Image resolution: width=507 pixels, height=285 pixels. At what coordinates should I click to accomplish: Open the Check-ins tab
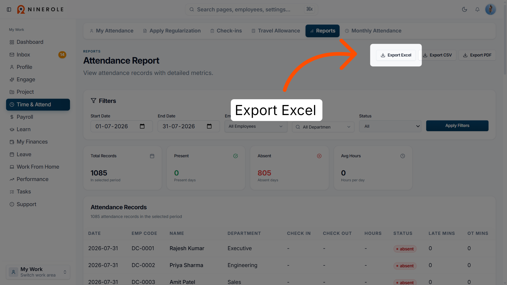click(226, 31)
